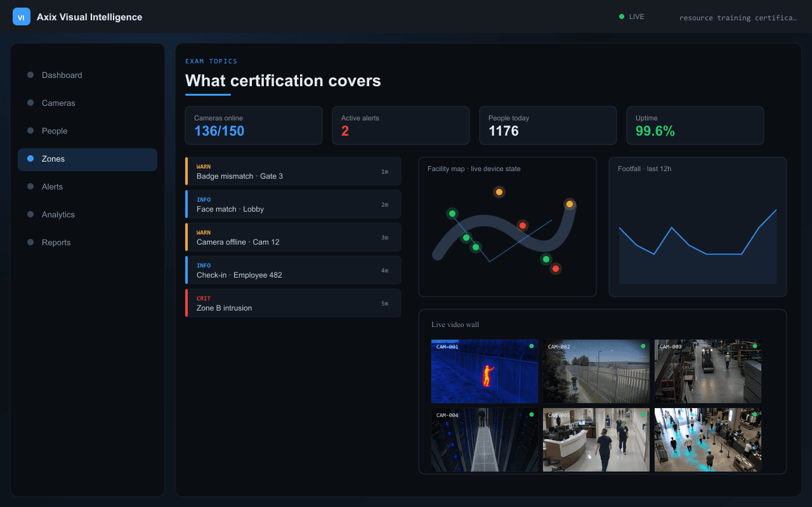Click the People today 1176 card
Image resolution: width=812 pixels, height=507 pixels.
click(548, 125)
